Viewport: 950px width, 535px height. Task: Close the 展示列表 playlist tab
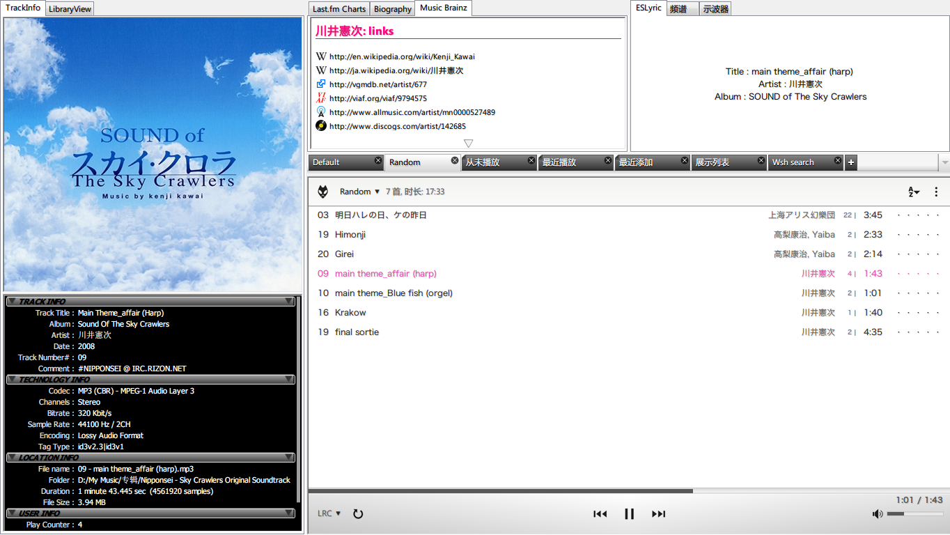[x=761, y=160]
